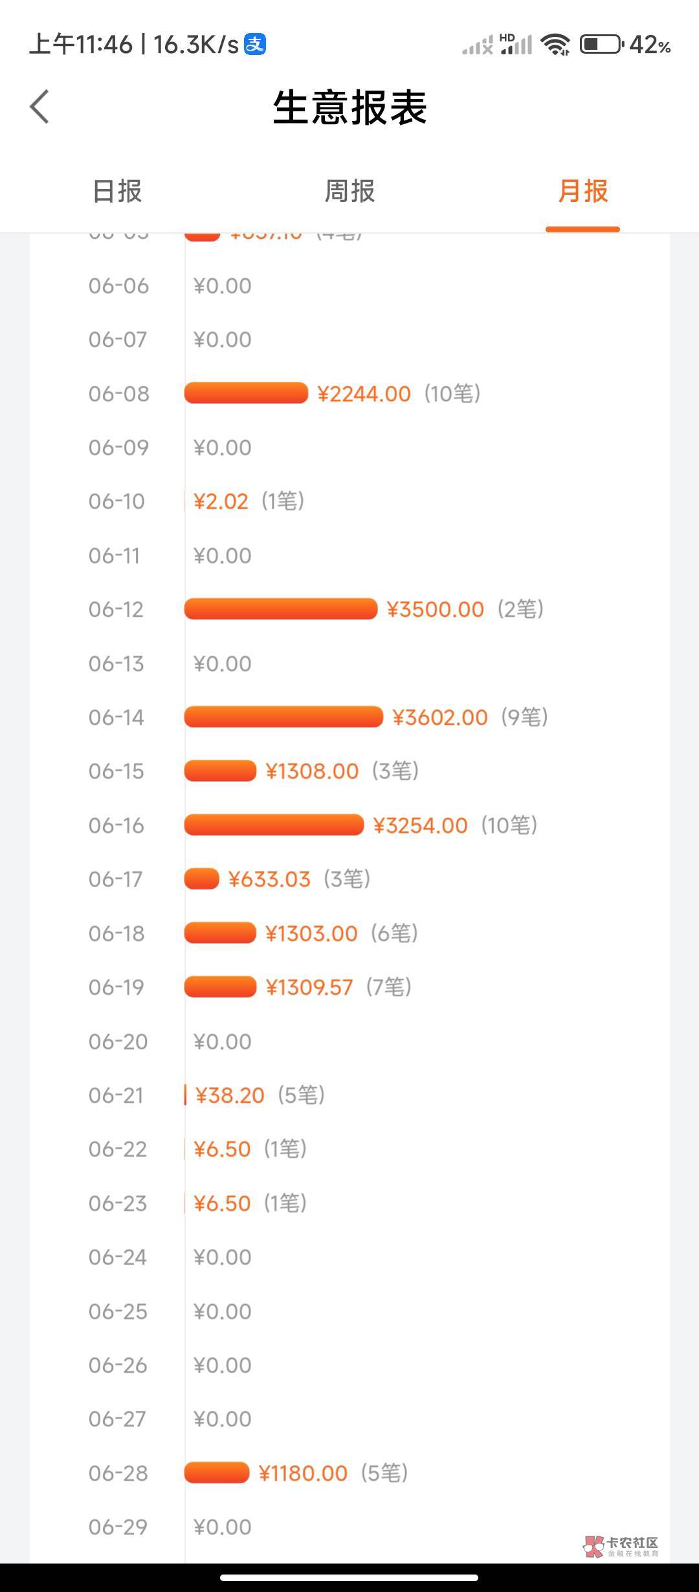The height and width of the screenshot is (1592, 699).
Task: Tap the 06-28 orange revenue bar
Action: point(217,1473)
